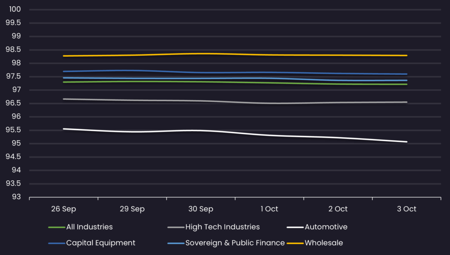Click the 3 Oct x-axis label

coord(407,209)
